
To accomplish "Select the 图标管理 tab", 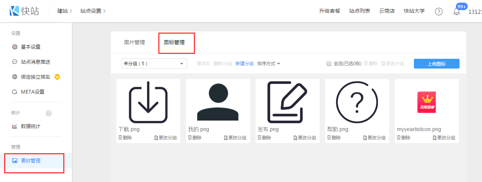I will click(x=174, y=42).
